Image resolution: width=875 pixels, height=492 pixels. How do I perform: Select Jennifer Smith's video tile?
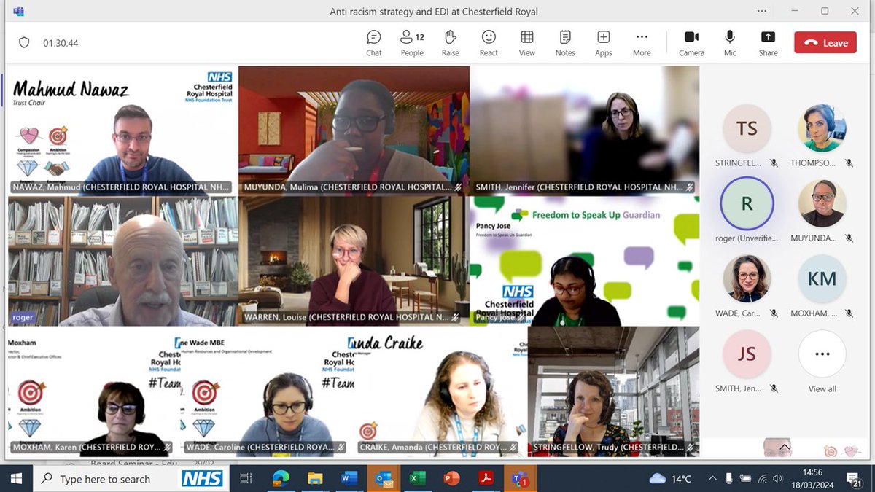(585, 130)
